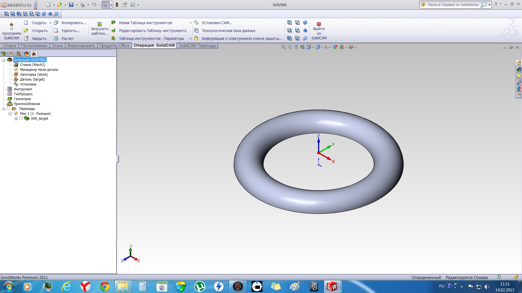Click the SolidWorks app in the taskbar
Image resolution: width=522 pixels, height=293 pixels.
[x=332, y=286]
